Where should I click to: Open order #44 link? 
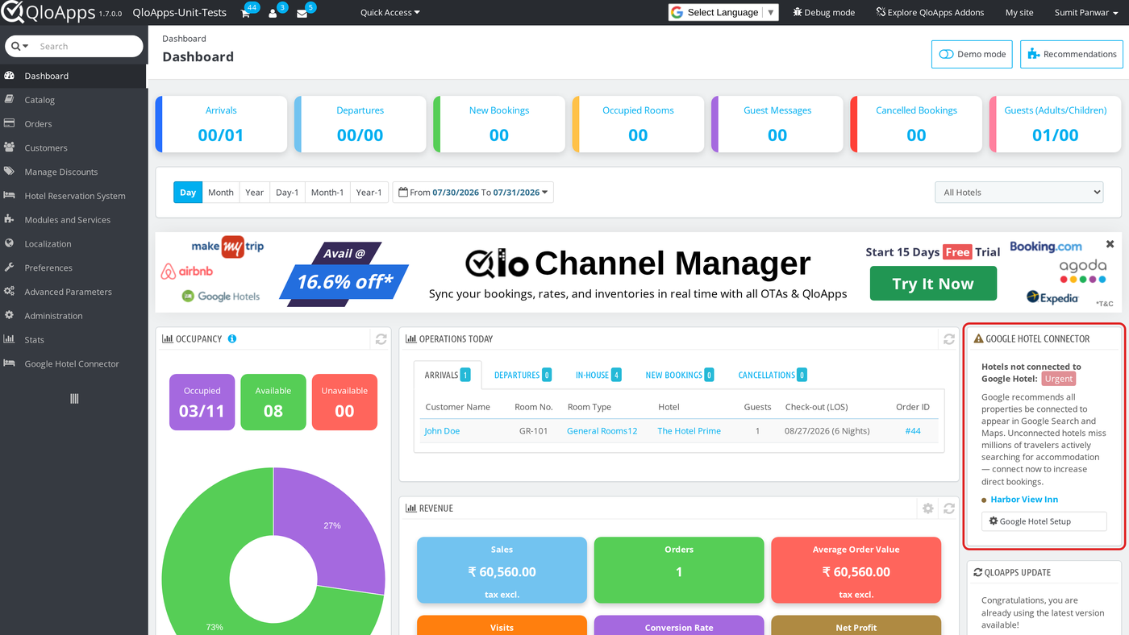[x=913, y=431]
